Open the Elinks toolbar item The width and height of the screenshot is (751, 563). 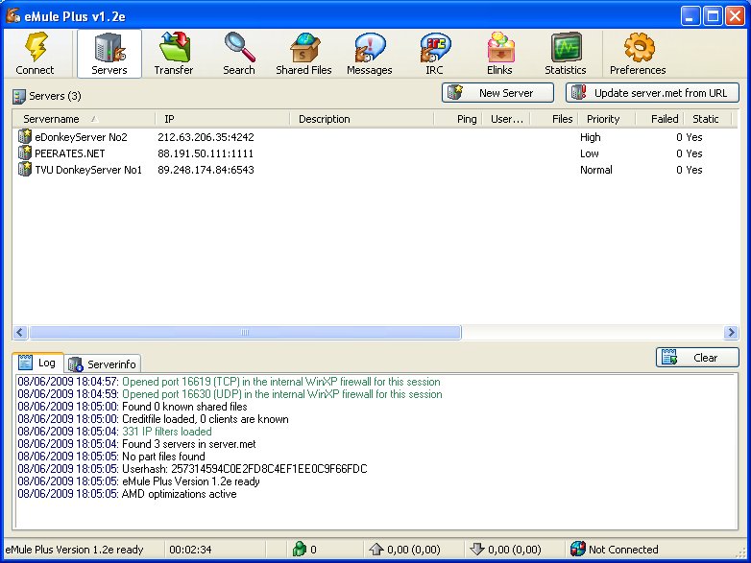499,54
